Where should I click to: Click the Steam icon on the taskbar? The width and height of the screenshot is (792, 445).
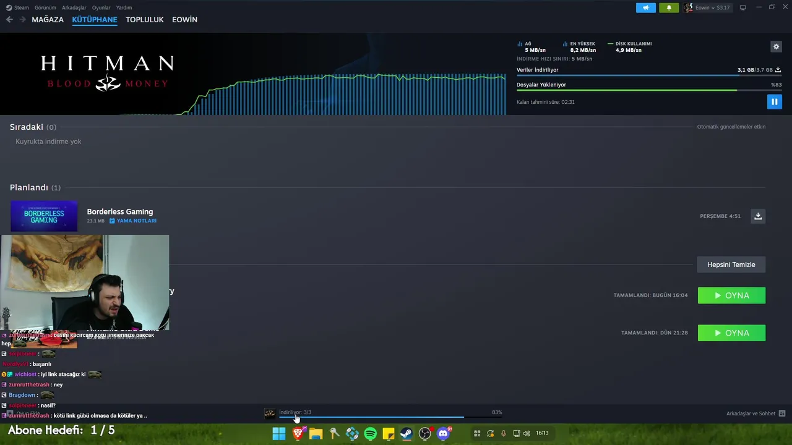(x=407, y=433)
